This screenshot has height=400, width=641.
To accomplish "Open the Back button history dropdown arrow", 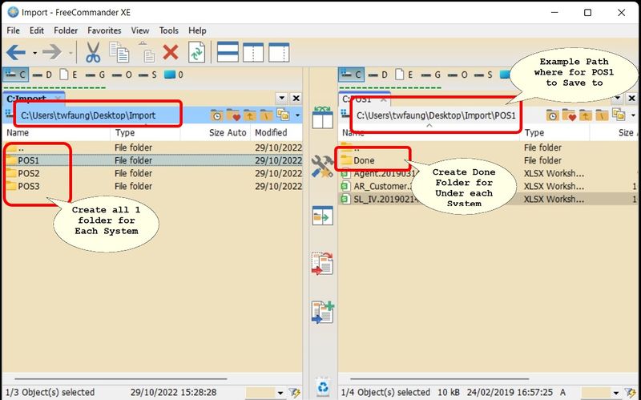I will (x=34, y=54).
